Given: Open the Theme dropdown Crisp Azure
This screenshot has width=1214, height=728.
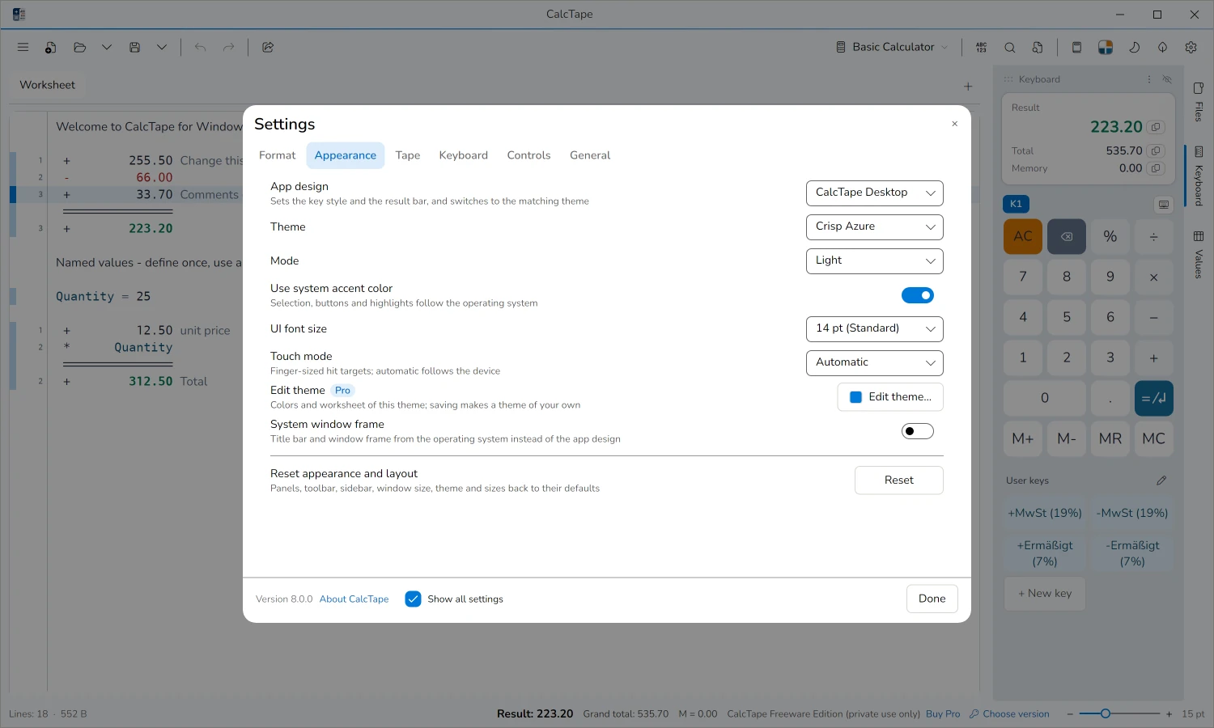Looking at the screenshot, I should coord(875,227).
